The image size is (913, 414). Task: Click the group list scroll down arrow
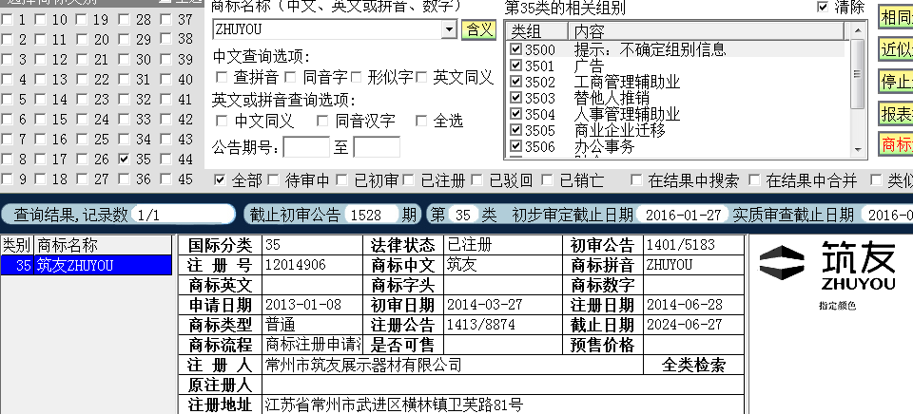tap(857, 149)
